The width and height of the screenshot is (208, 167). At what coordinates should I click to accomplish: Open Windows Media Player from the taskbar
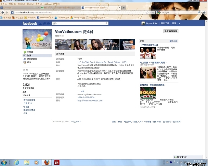pos(36,163)
